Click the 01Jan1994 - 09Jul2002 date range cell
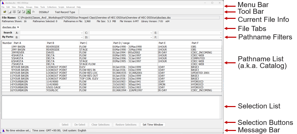The width and height of the screenshot is (297, 134). (x=135, y=53)
